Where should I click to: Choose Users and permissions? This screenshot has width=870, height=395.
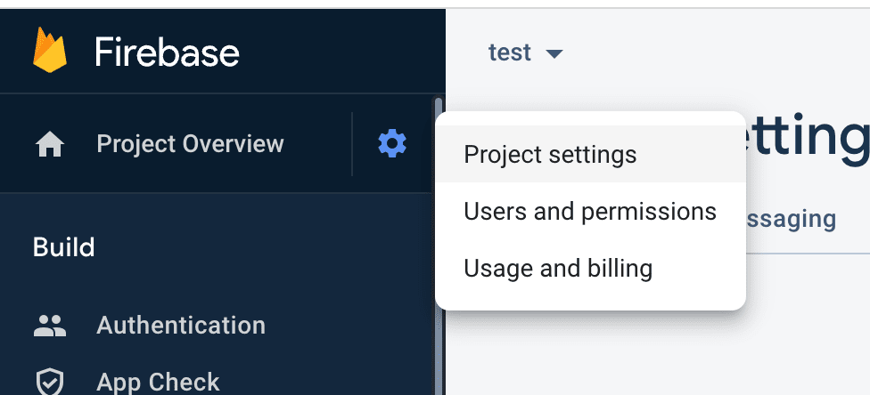(x=590, y=211)
